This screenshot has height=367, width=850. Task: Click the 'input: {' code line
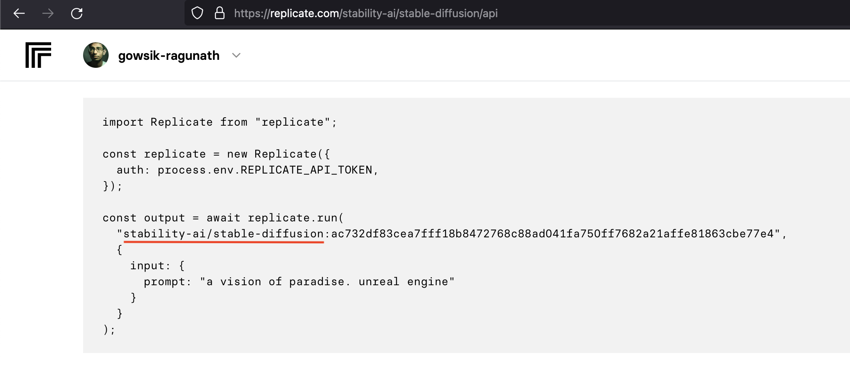157,266
